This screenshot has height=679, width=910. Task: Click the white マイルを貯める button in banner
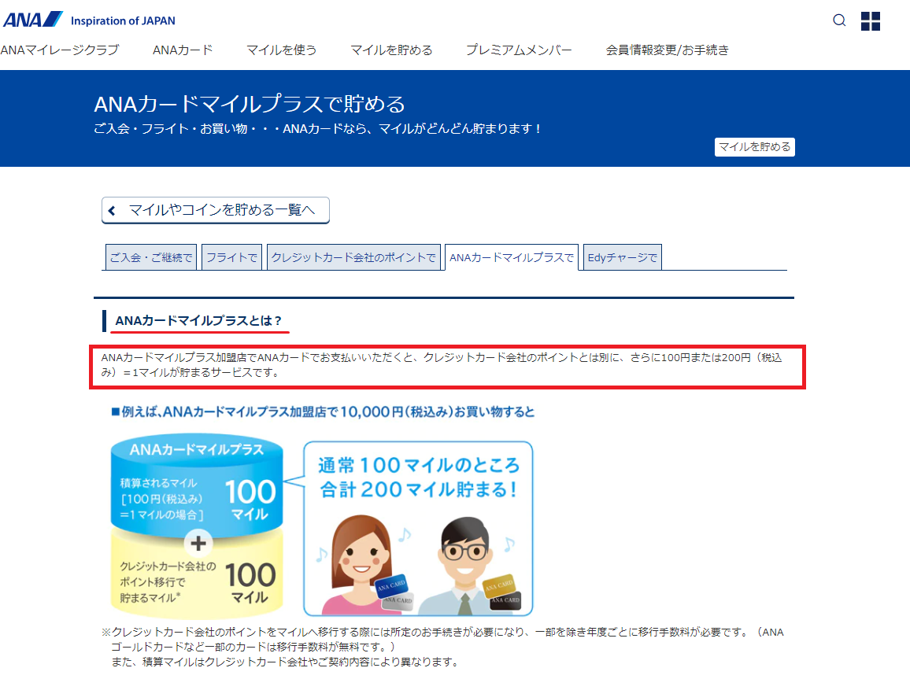754,146
